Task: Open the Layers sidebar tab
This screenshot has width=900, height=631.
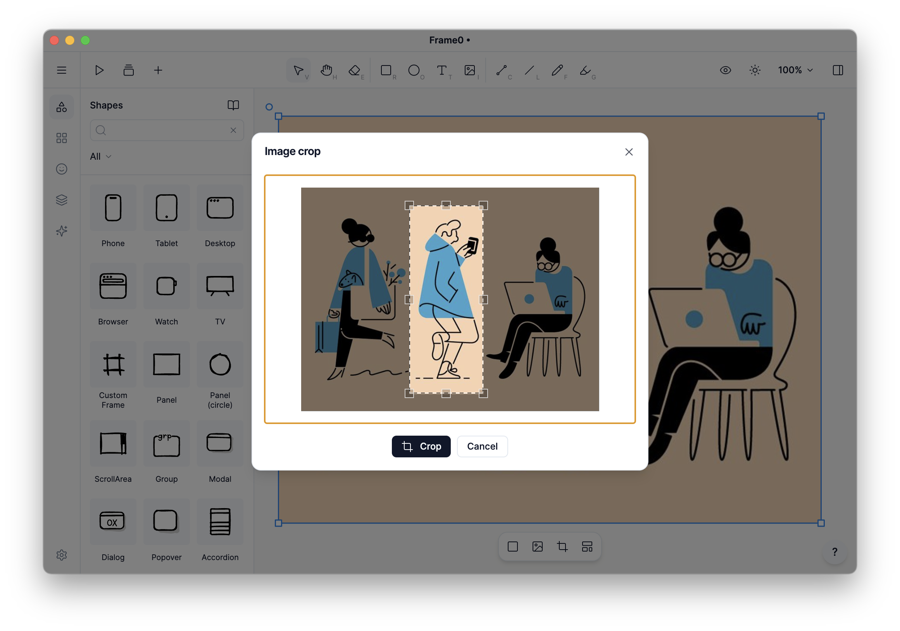Action: (62, 200)
